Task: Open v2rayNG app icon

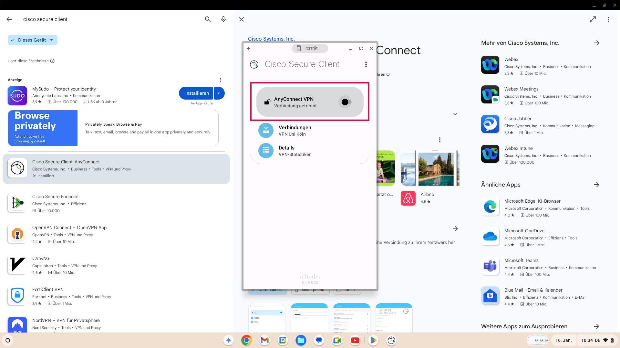Action: [x=17, y=265]
